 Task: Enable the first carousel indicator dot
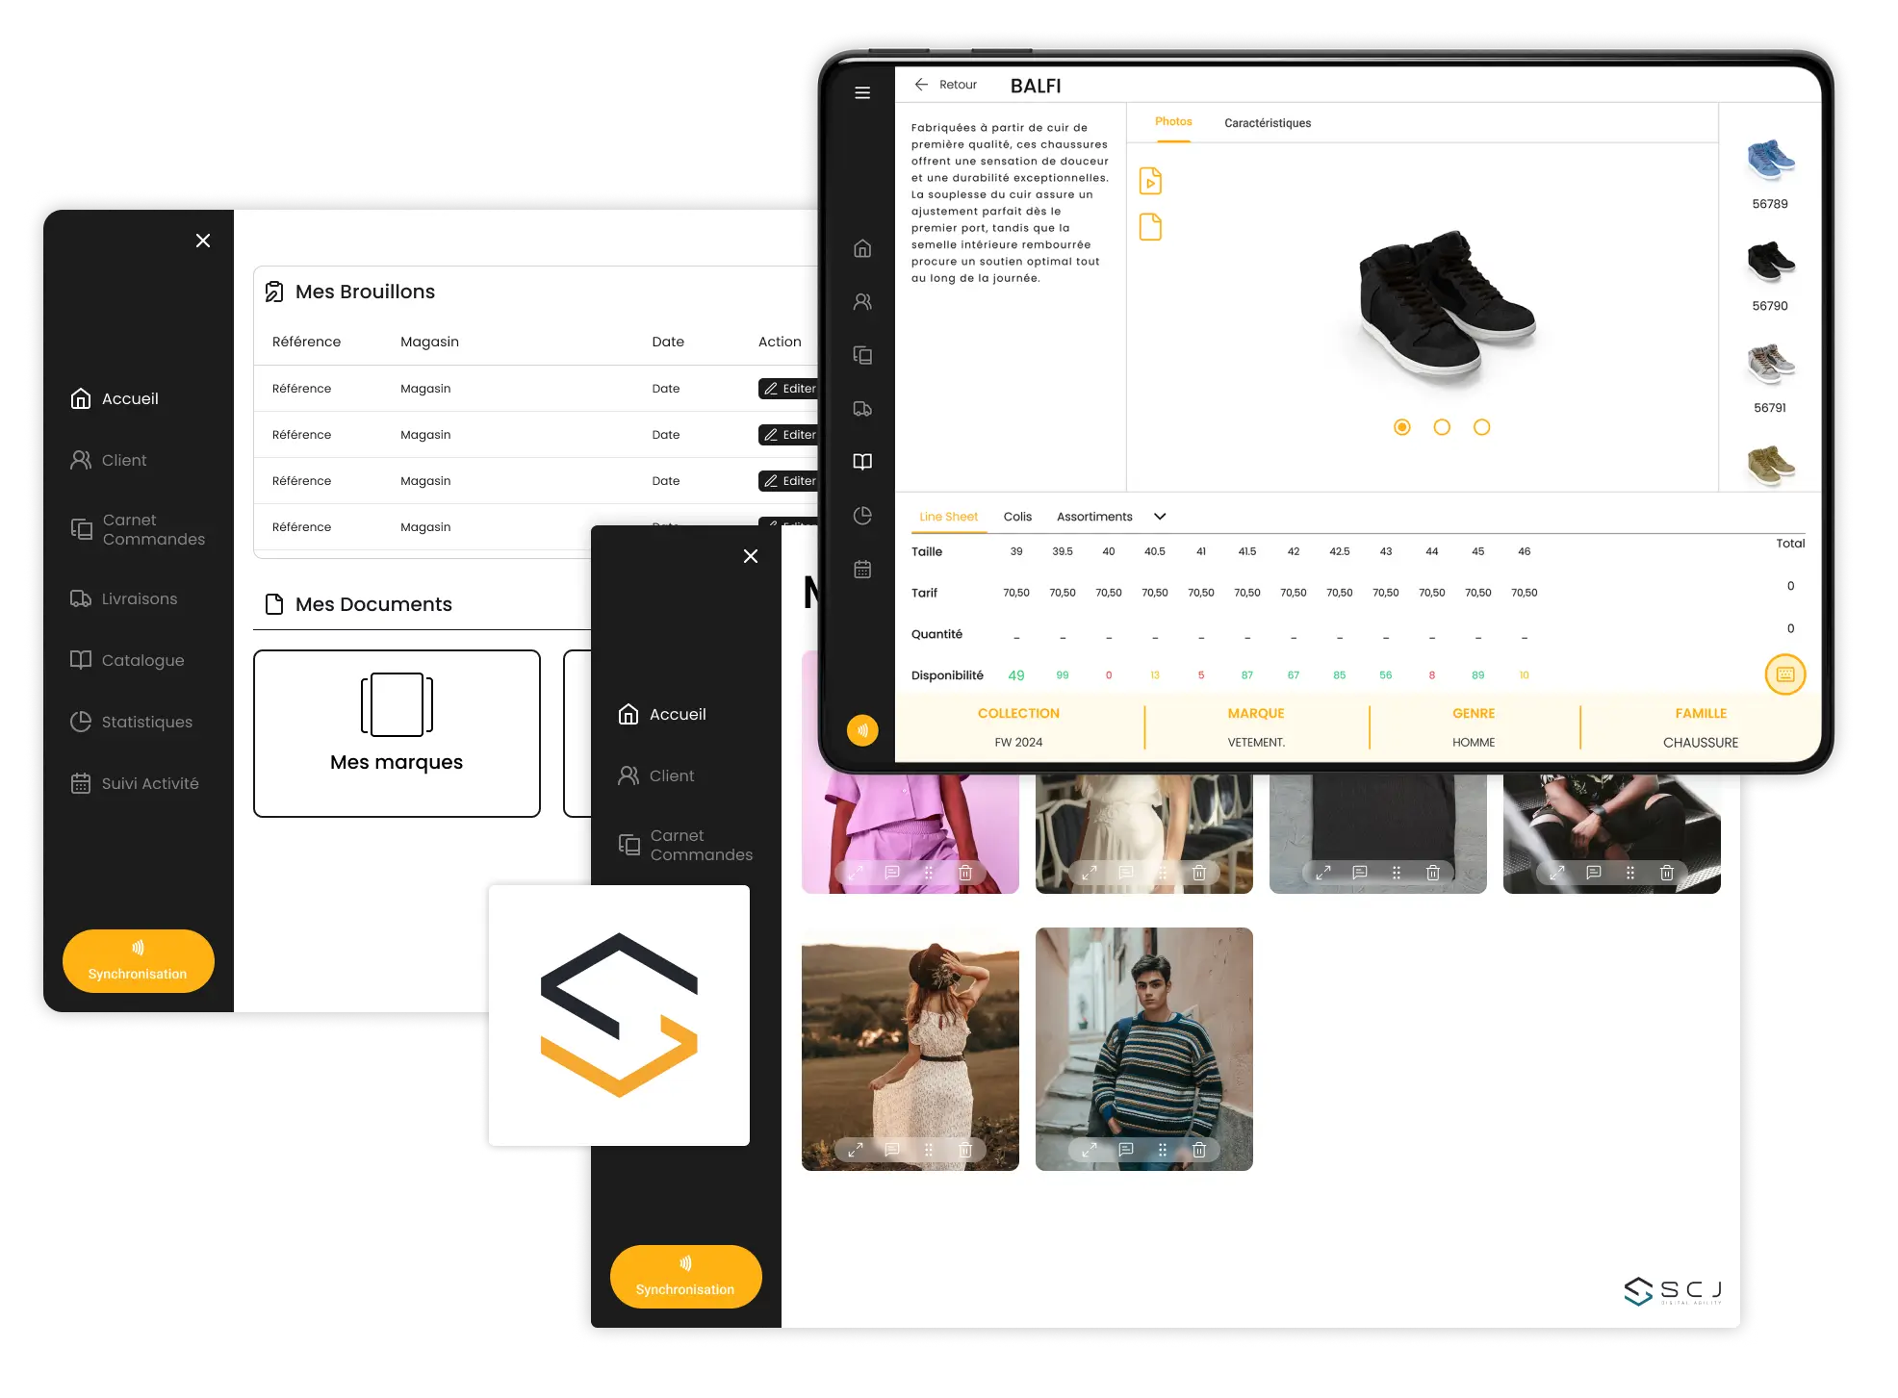[x=1401, y=425]
